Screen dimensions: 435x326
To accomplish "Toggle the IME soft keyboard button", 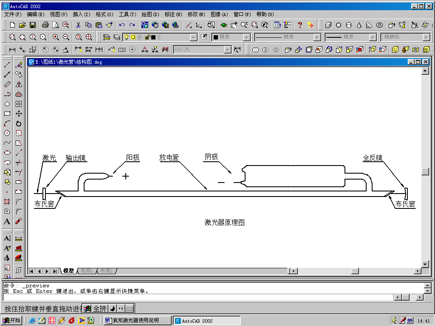I will click(x=129, y=309).
